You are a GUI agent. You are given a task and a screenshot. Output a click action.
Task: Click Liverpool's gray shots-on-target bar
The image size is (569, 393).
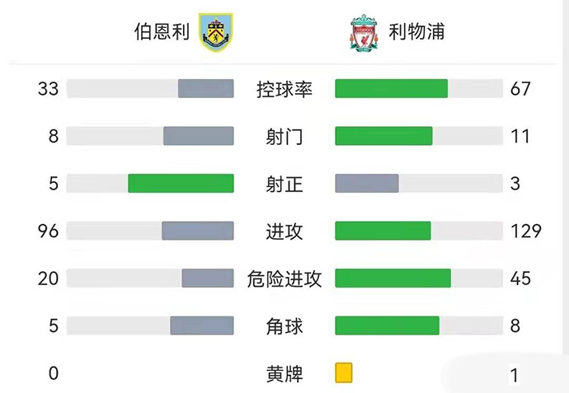pos(367,183)
